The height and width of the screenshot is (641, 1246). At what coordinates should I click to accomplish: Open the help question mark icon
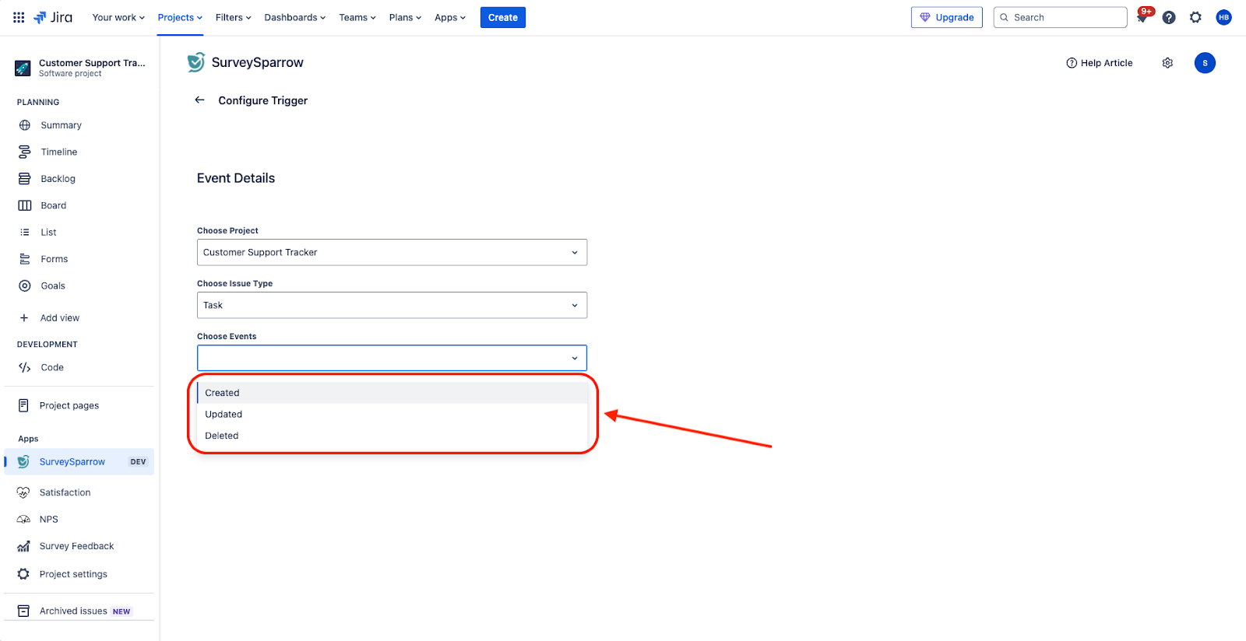tap(1169, 17)
